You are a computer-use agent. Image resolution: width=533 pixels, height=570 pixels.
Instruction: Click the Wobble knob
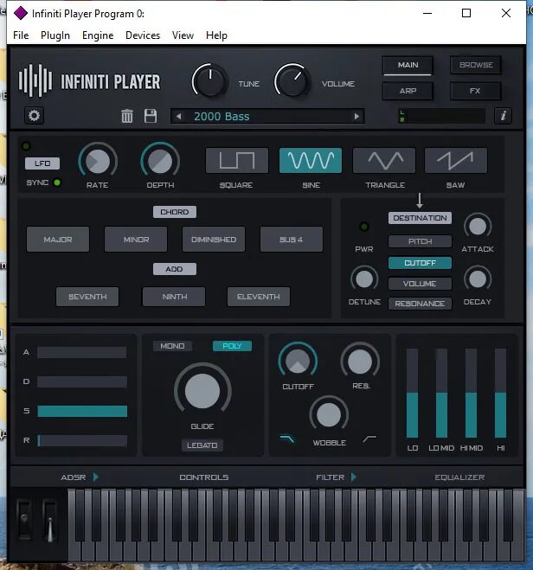tap(329, 415)
